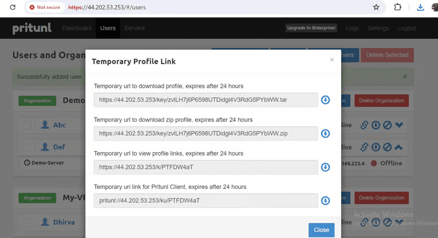This screenshot has height=238, width=438.
Task: Click icon next to view profile links URL
Action: [x=325, y=167]
